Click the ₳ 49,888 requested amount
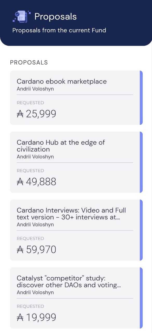 point(36,182)
